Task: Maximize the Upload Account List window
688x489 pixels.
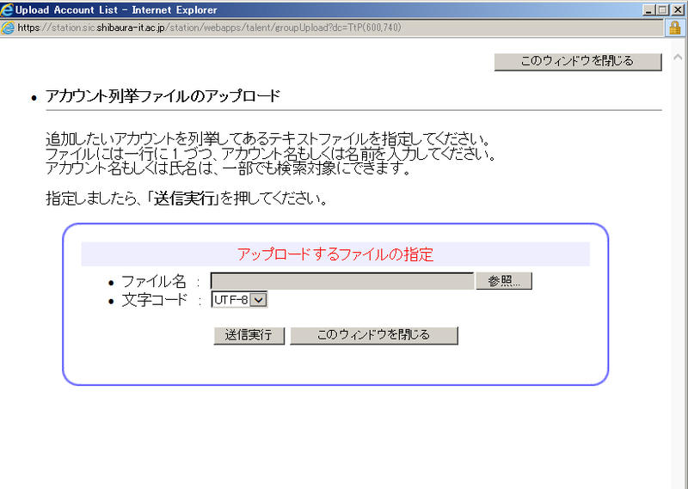Action: (x=663, y=9)
